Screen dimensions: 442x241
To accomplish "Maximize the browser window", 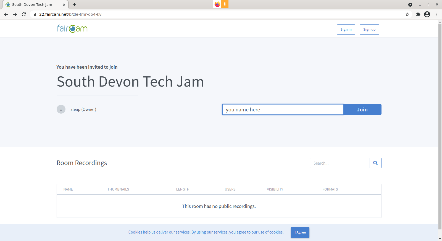I will click(x=428, y=5).
